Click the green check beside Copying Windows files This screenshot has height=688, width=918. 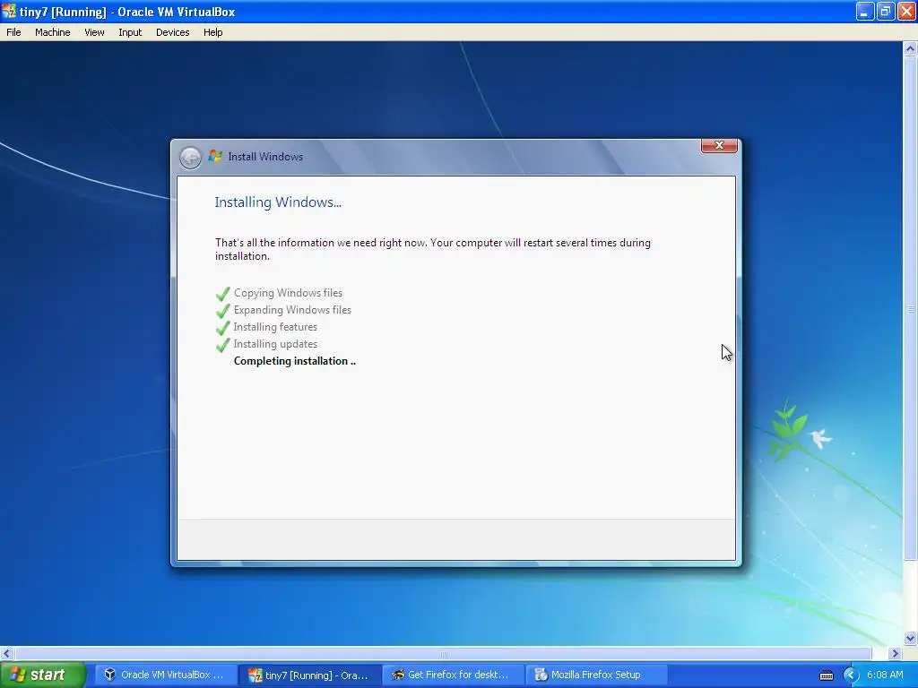tap(222, 294)
